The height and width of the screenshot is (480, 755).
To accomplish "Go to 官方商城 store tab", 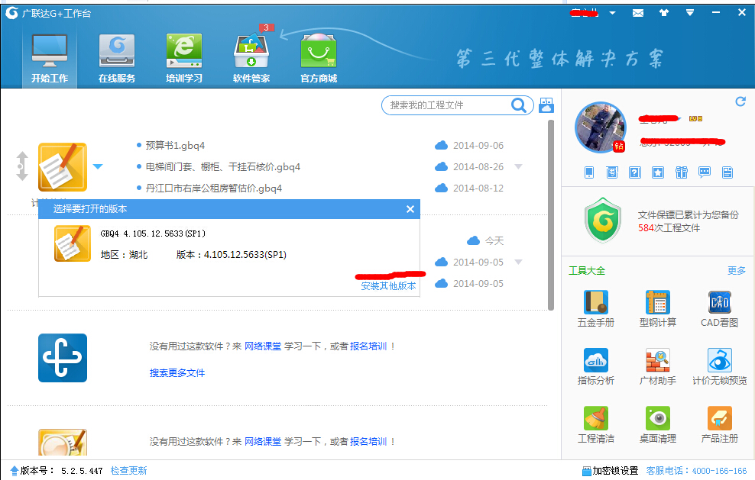I will pos(319,59).
